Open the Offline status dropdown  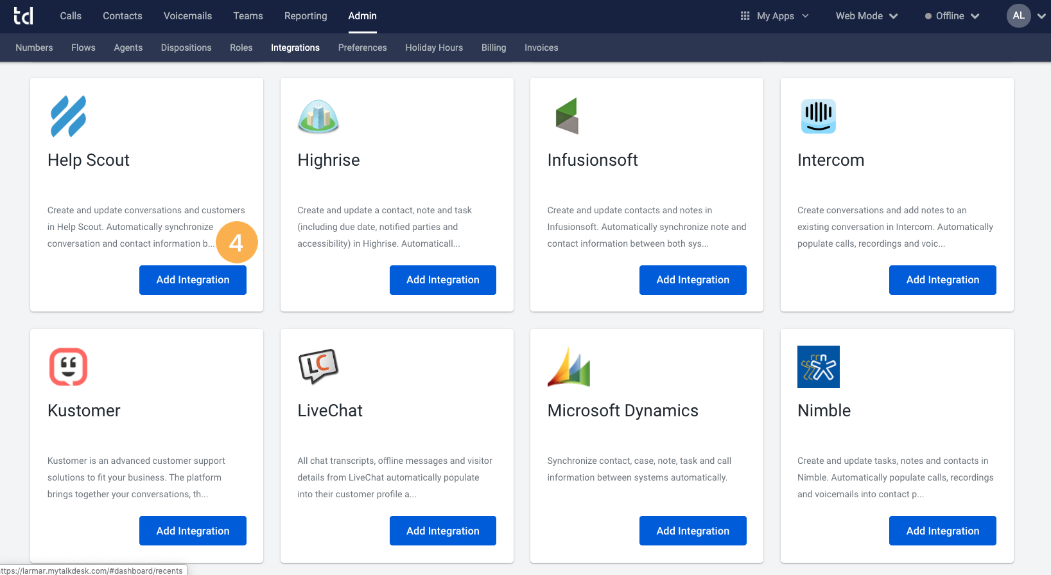952,16
